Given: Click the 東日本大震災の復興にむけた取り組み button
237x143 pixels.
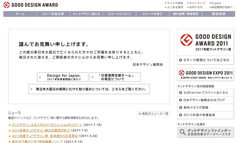Looking at the screenshot, I should point(89,89).
